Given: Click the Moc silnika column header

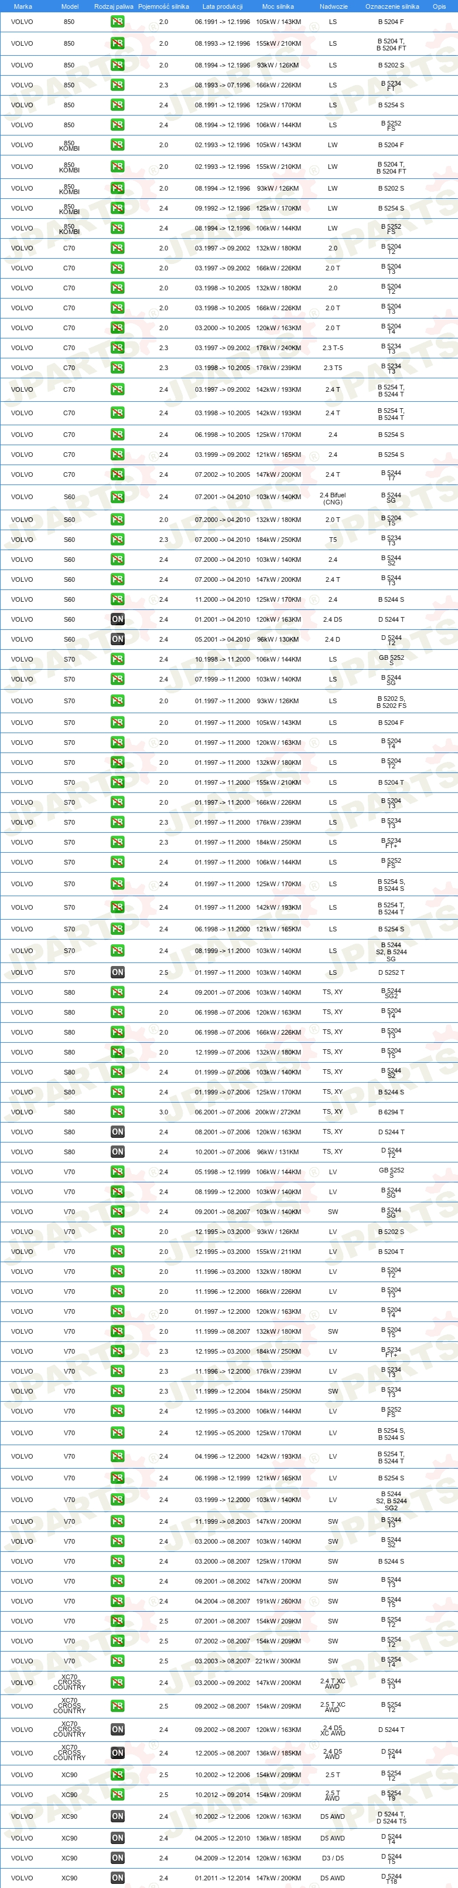Looking at the screenshot, I should tap(278, 6).
